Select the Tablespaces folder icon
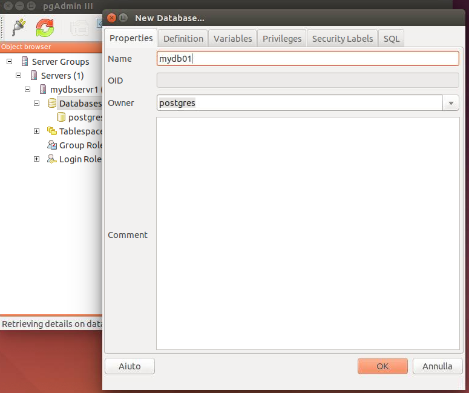 coord(52,131)
